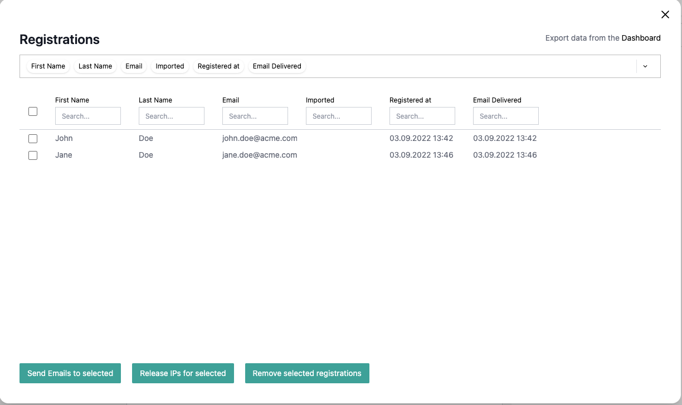682x405 pixels.
Task: Select the Imported filter chip
Action: pyautogui.click(x=169, y=66)
